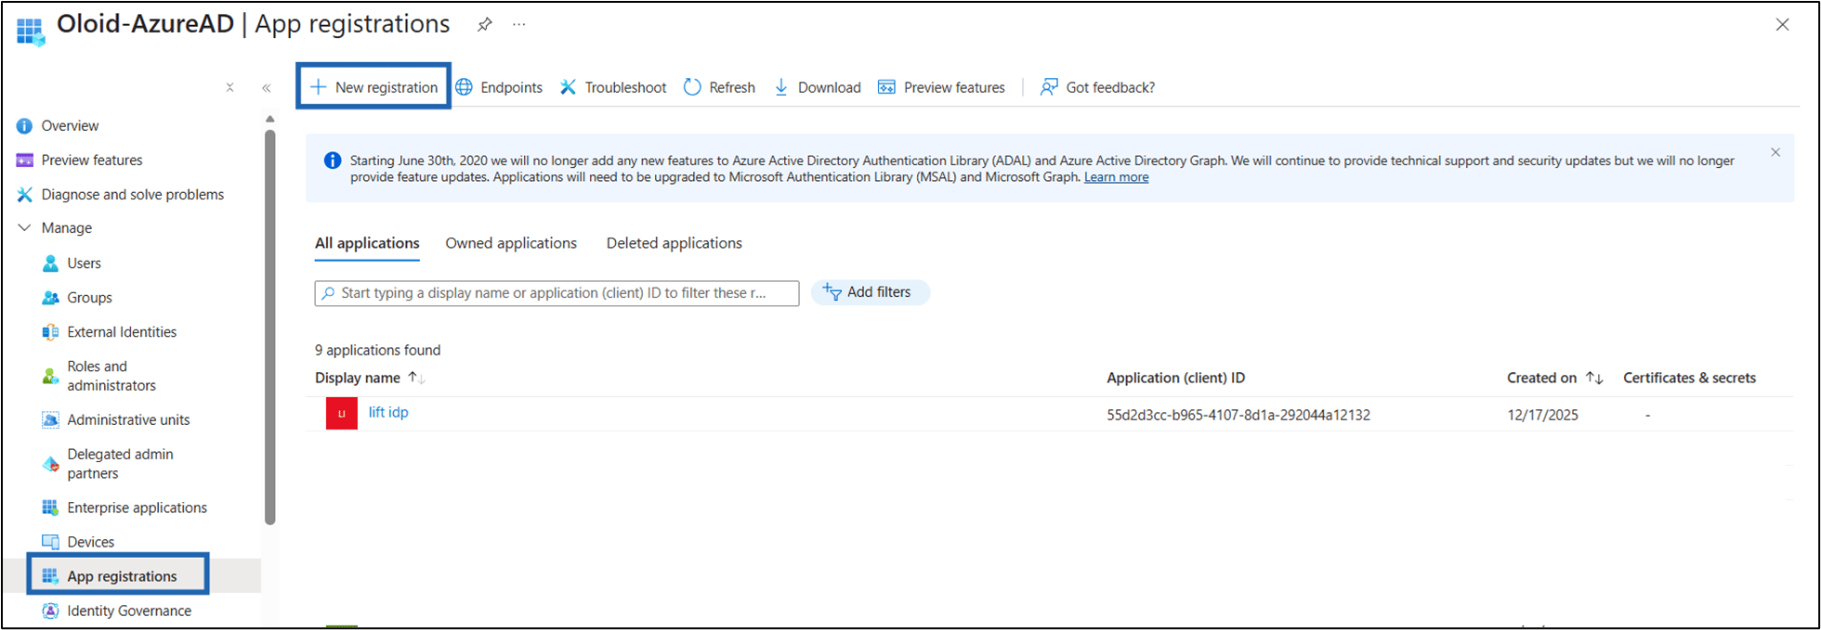Clear sidebar search with the X icon
The width and height of the screenshot is (1821, 630).
pyautogui.click(x=229, y=88)
